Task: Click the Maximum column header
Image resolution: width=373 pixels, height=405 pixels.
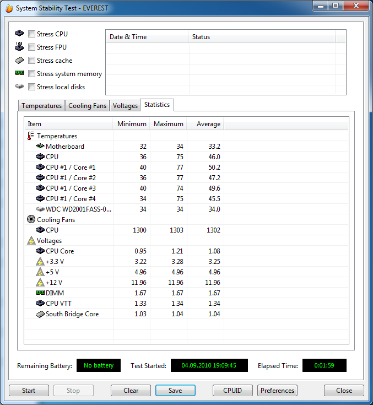Action: 168,124
